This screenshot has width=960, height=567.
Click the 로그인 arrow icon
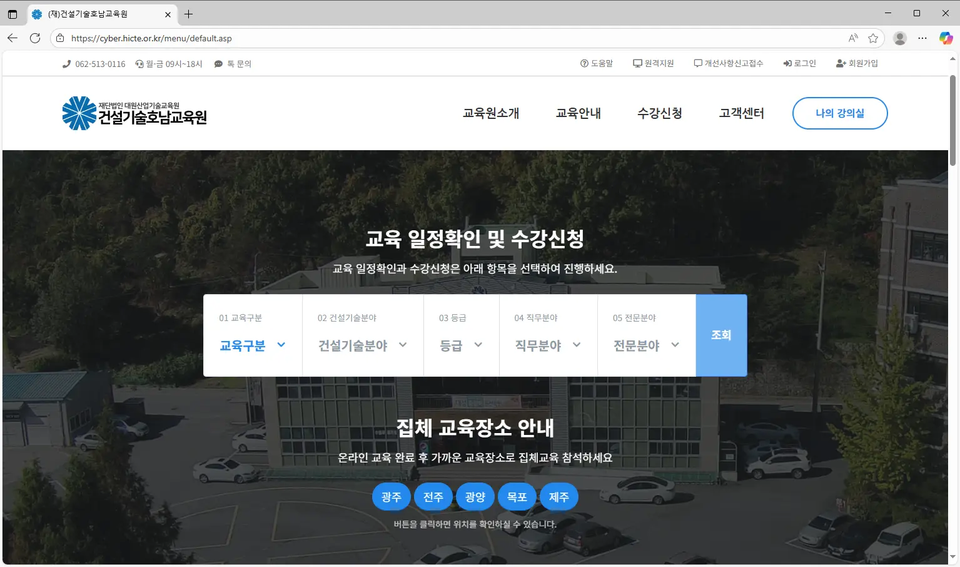(787, 63)
